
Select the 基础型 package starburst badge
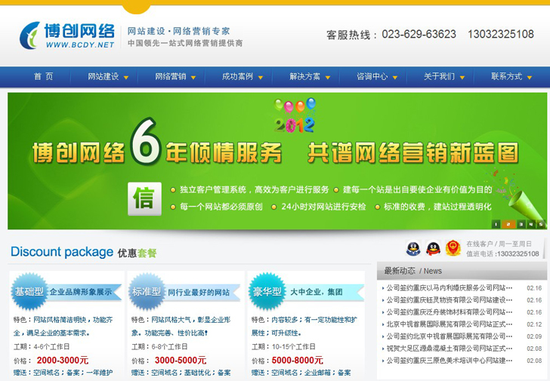click(x=29, y=292)
